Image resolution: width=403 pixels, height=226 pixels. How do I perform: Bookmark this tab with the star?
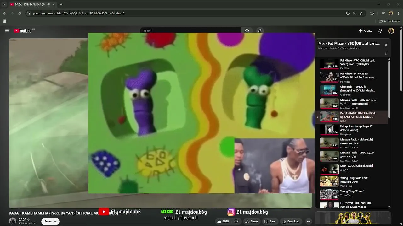[x=361, y=13]
